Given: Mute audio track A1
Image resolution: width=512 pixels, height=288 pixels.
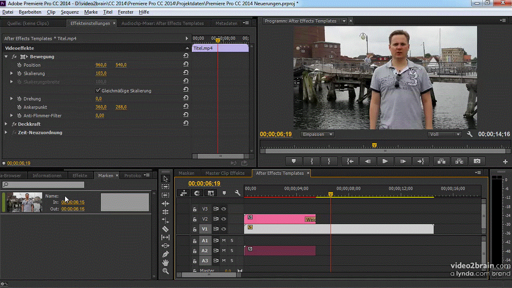Looking at the screenshot, I should (x=224, y=241).
